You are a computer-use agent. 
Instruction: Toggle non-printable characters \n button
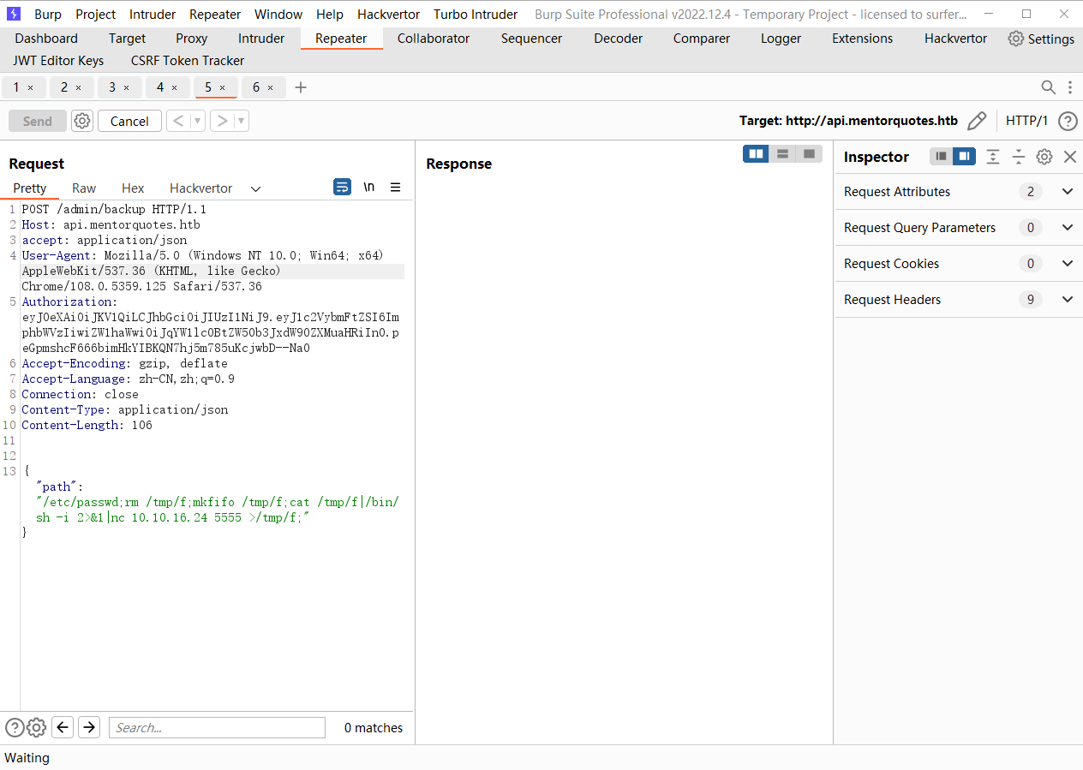[369, 187]
